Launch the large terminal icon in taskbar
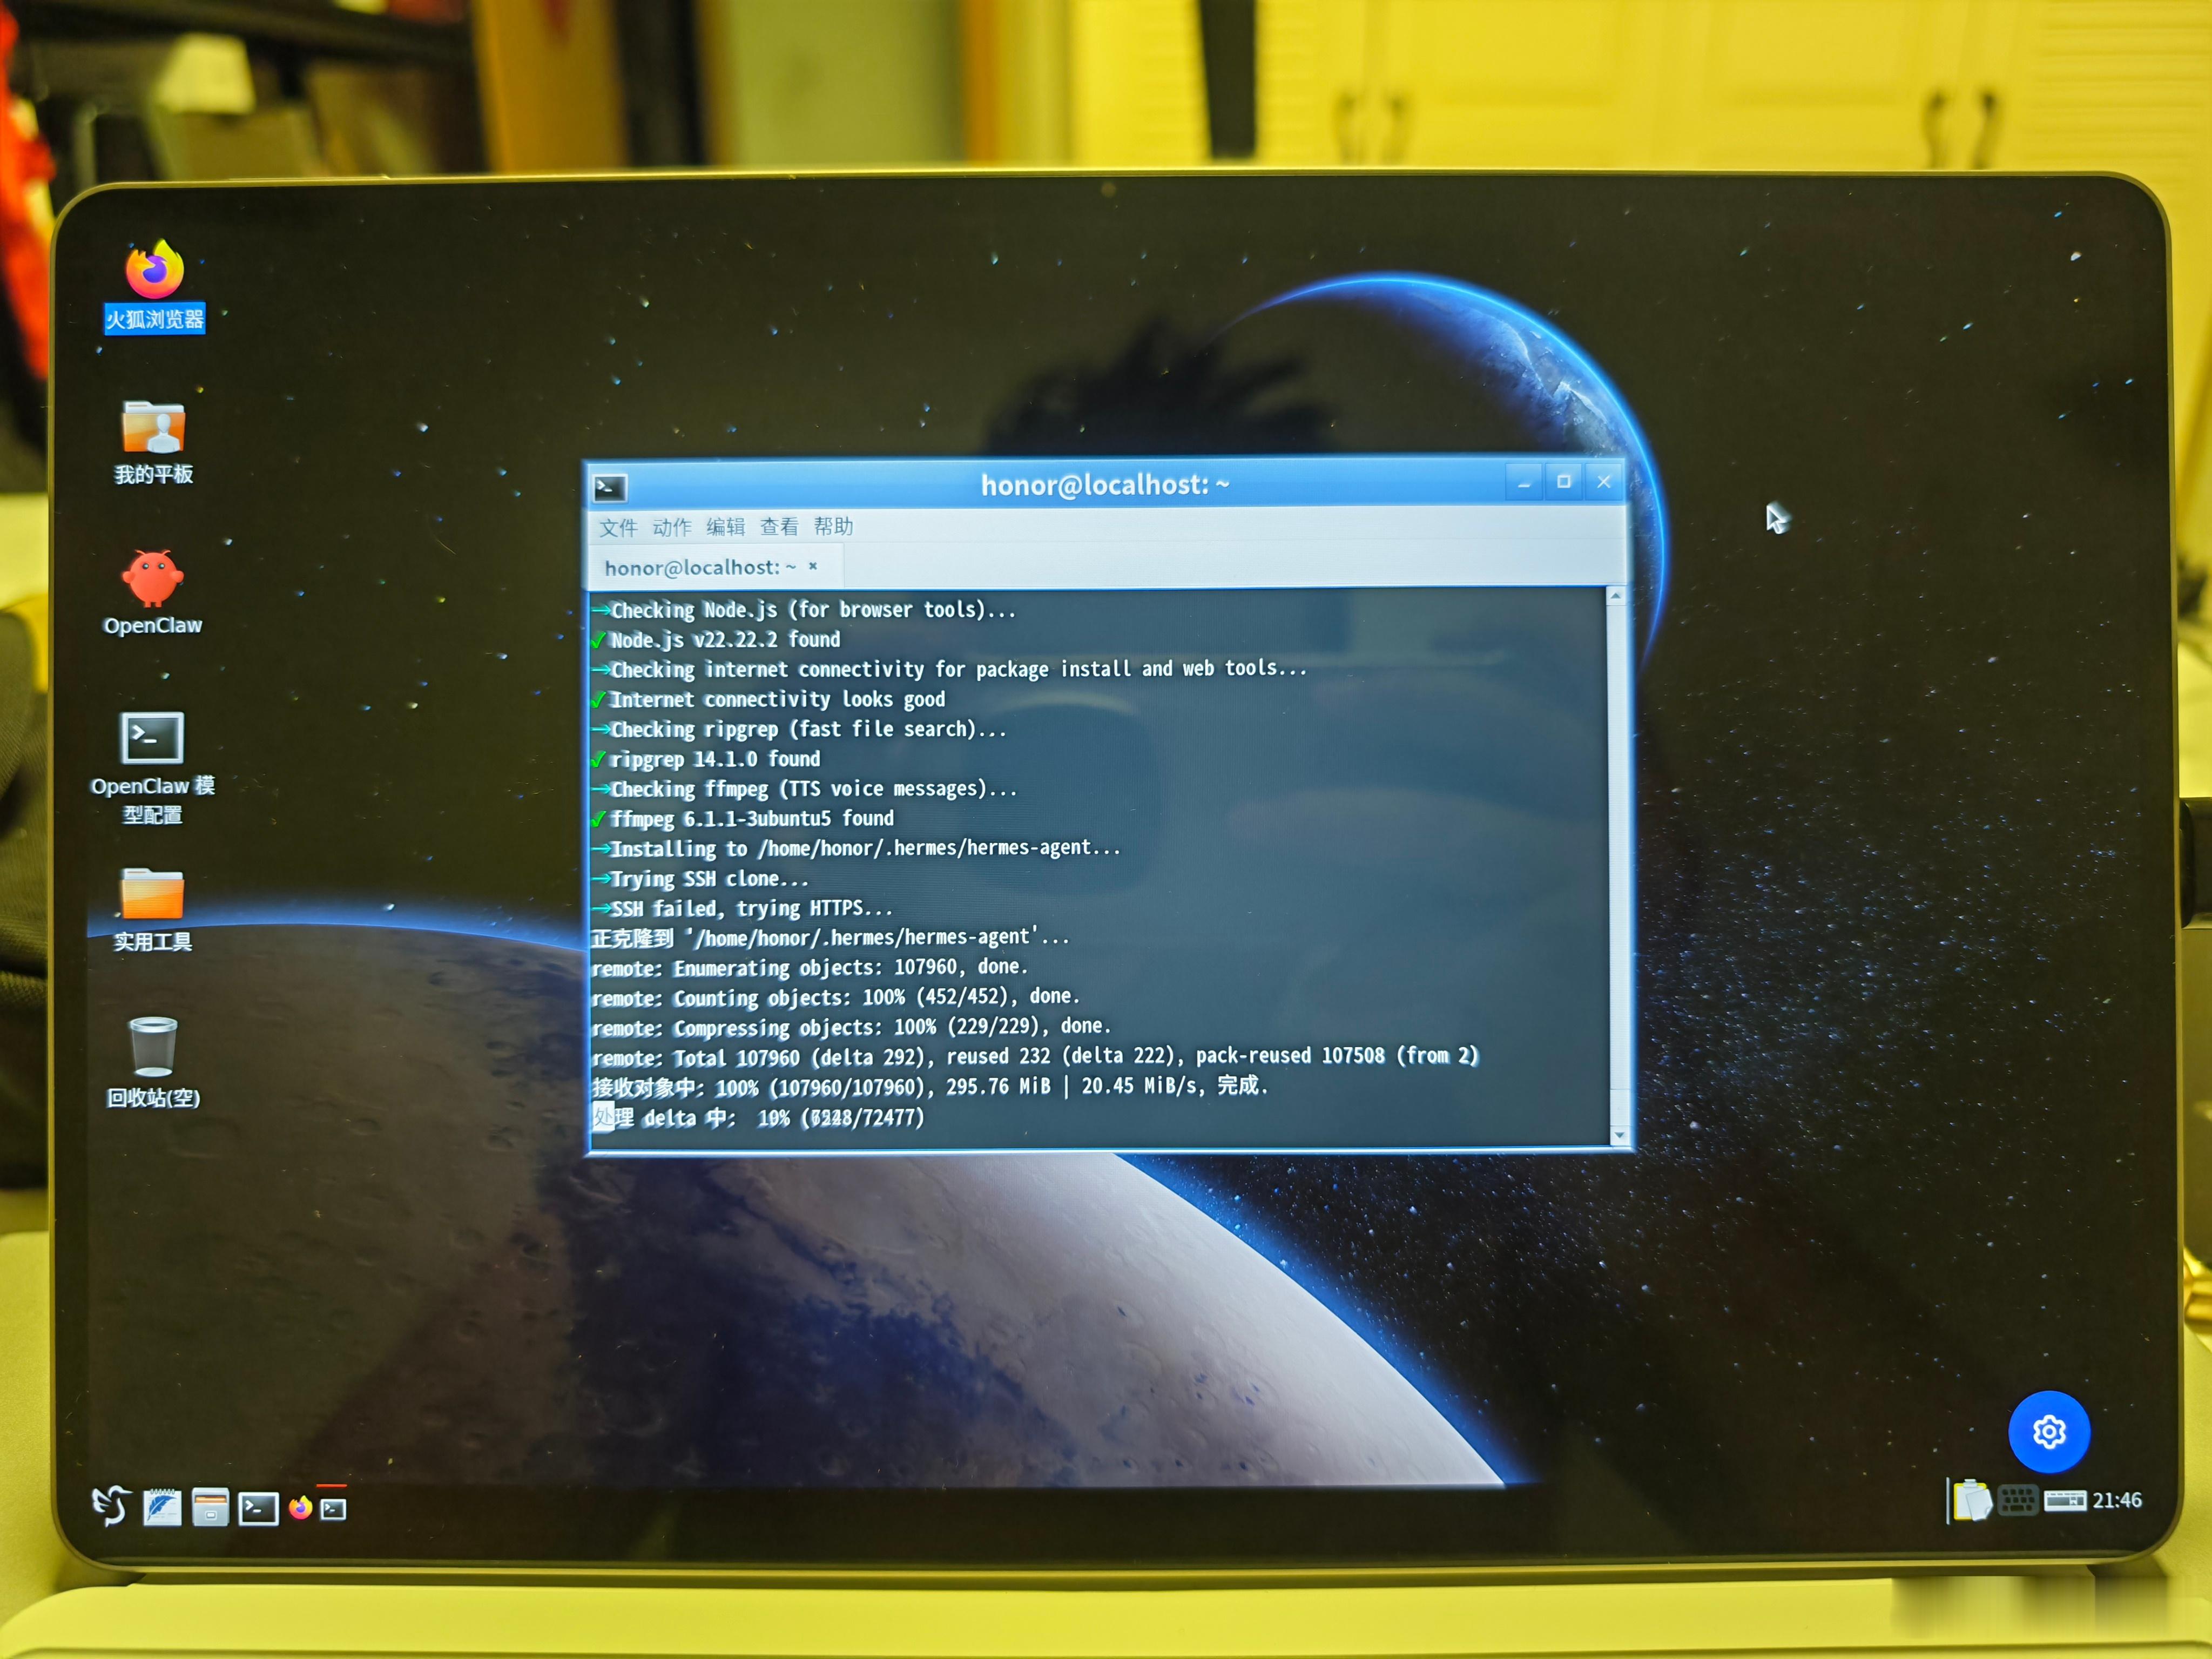This screenshot has width=2212, height=1659. tap(258, 1508)
